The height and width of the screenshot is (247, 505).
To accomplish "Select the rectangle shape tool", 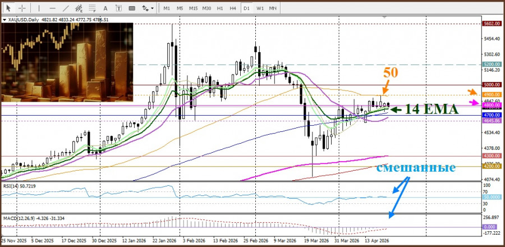I will pos(132,8).
